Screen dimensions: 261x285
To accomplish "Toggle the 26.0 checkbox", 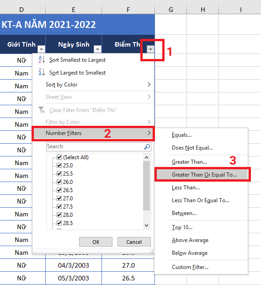I will (x=59, y=182).
